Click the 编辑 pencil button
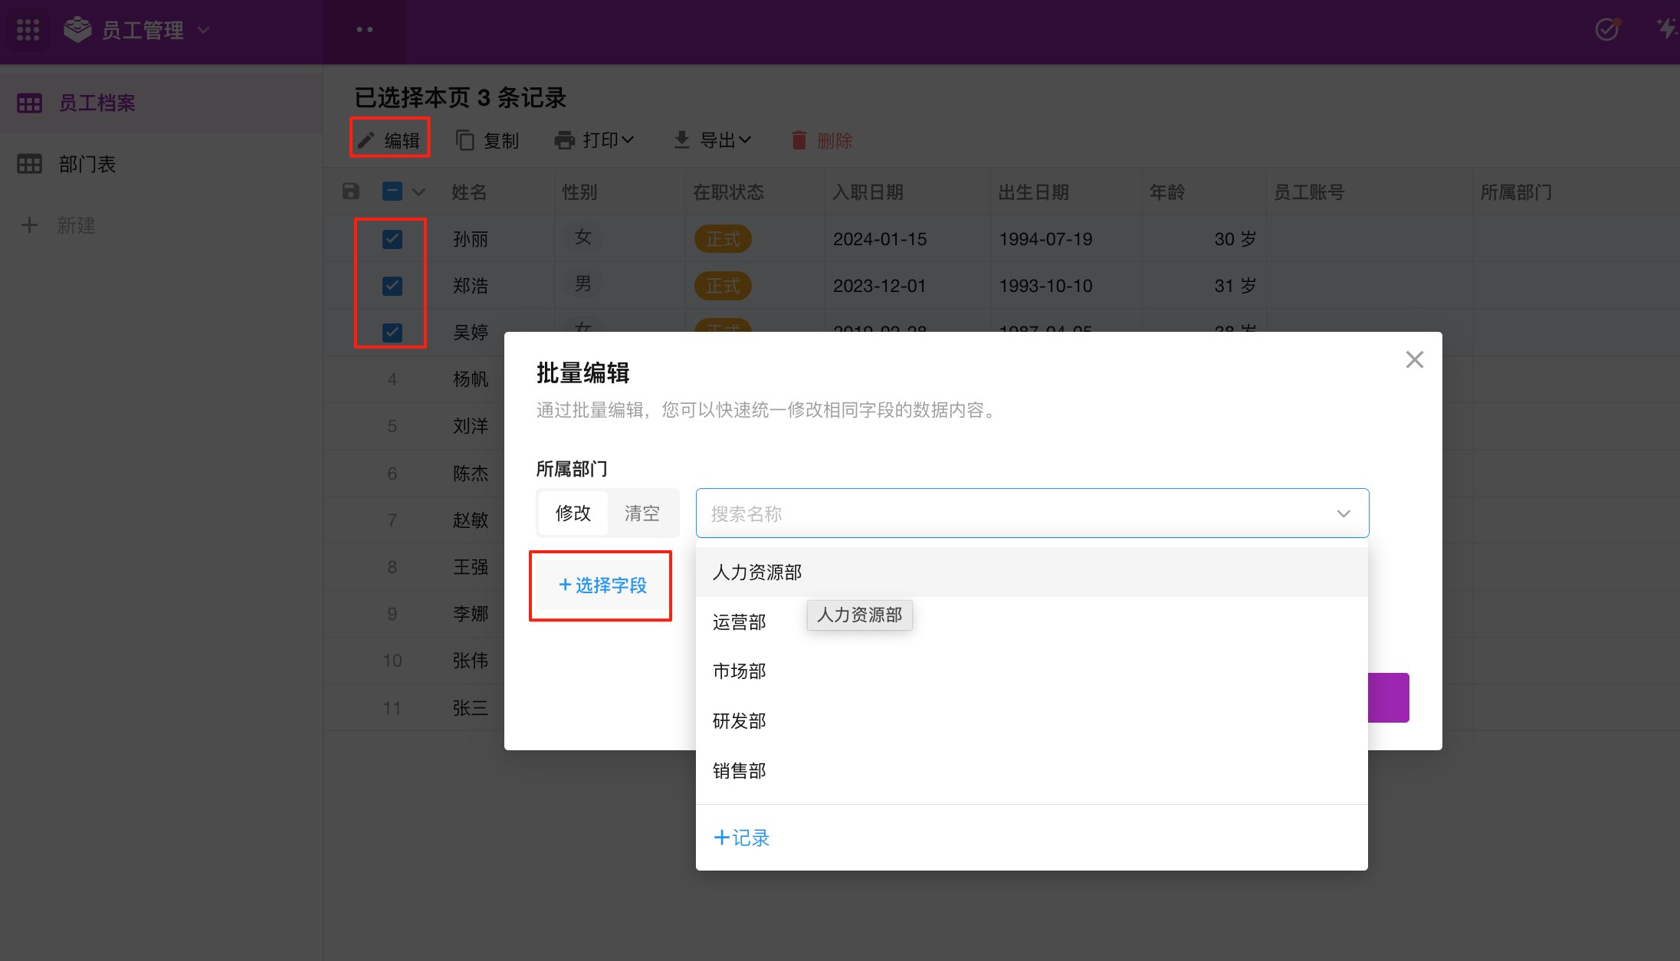This screenshot has height=961, width=1680. click(x=389, y=140)
